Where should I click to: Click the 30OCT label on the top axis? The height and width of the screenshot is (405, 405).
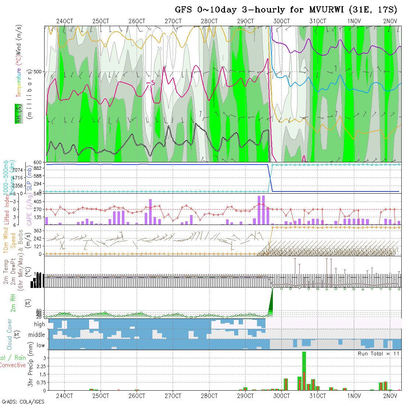(281, 21)
